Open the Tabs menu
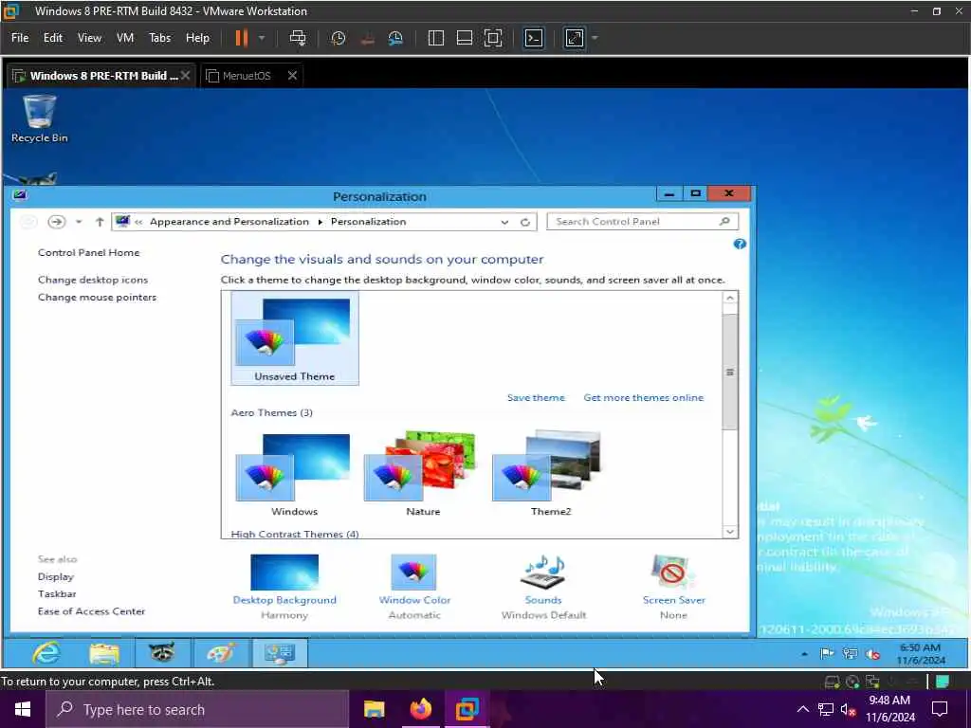Viewport: 971px width, 728px height. (159, 38)
